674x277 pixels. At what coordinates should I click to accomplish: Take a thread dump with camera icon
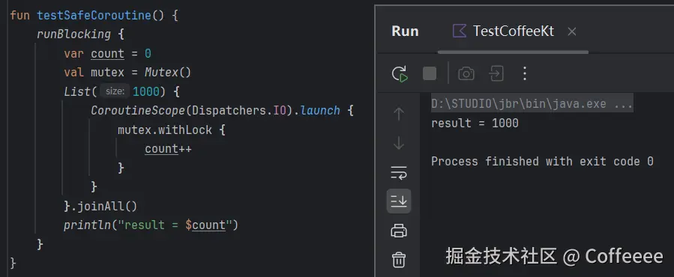[466, 74]
